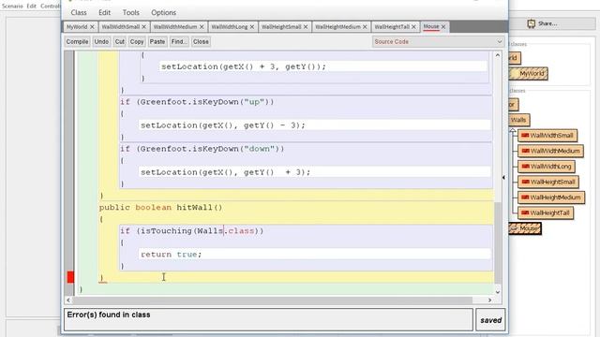Screen dimensions: 600x337
Task: Click the right arrow of horizontal scrollbar
Action: pyautogui.click(x=489, y=300)
